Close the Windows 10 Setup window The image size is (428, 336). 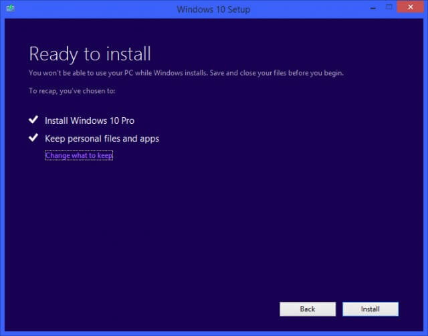point(410,7)
